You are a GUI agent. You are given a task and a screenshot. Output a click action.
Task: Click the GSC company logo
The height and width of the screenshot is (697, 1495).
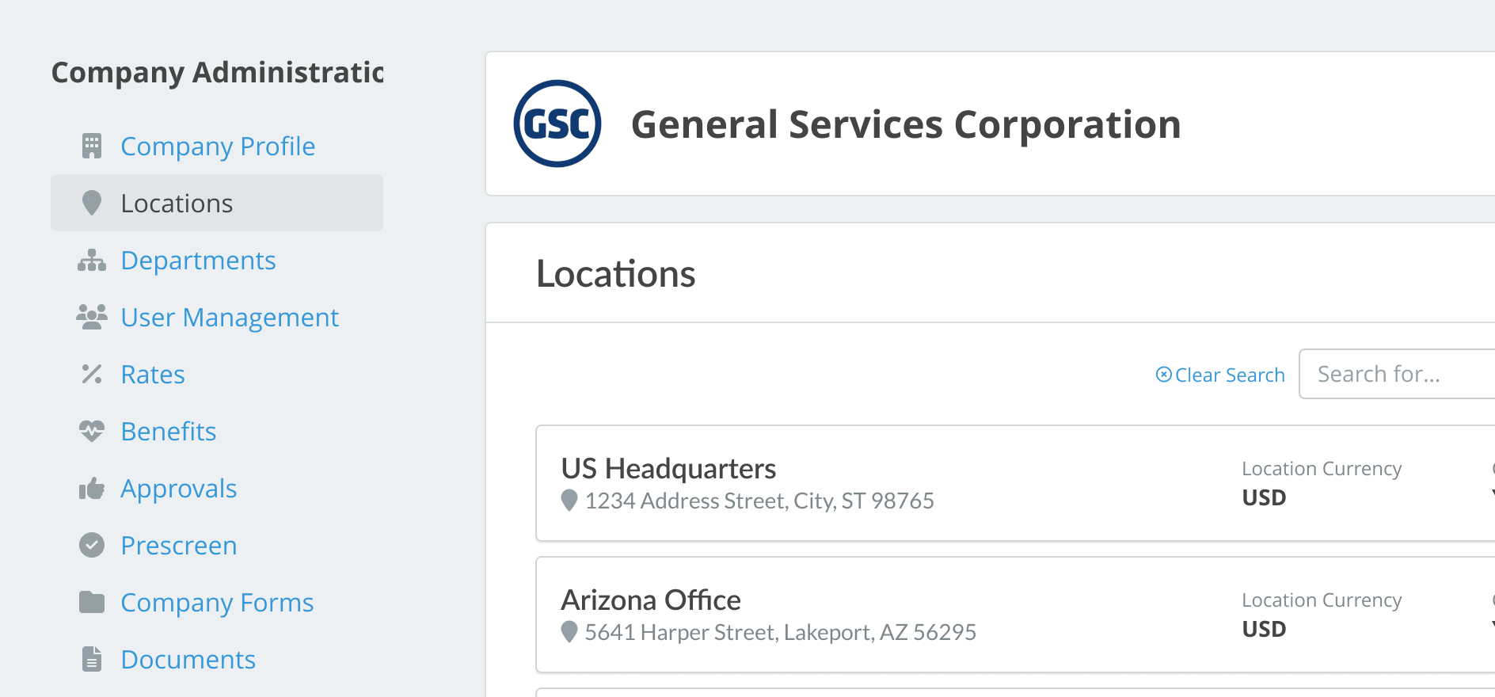pos(557,124)
